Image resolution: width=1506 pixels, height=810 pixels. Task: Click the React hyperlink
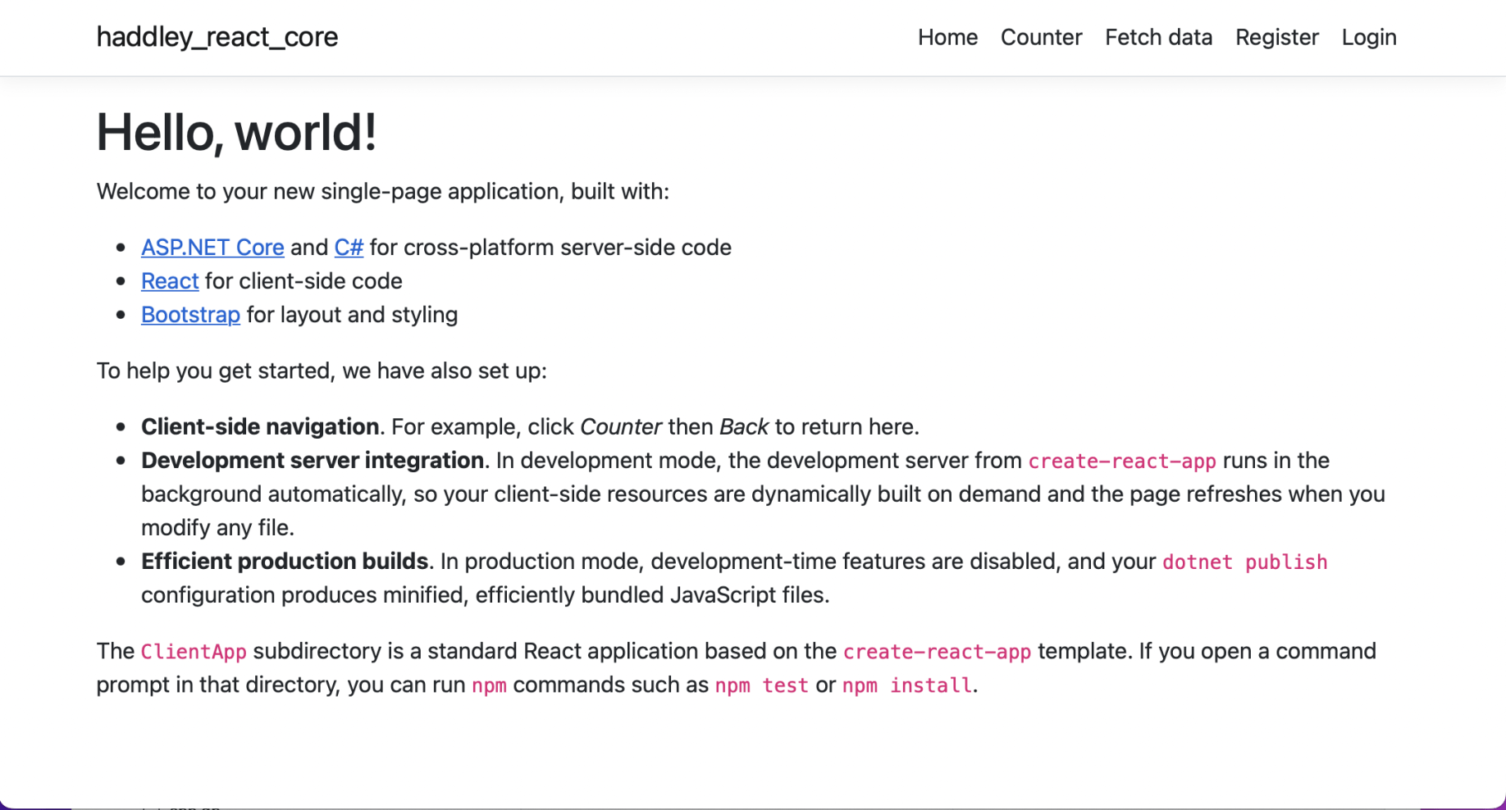170,281
